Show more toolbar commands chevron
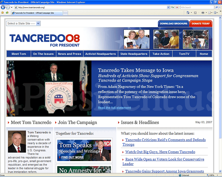222x177 pixels. [x=220, y=11]
